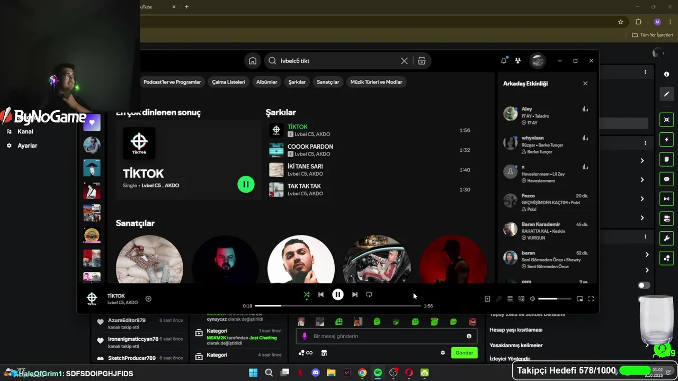The width and height of the screenshot is (678, 381).
Task: Open the TİKTOK top result cover art
Action: point(139,143)
